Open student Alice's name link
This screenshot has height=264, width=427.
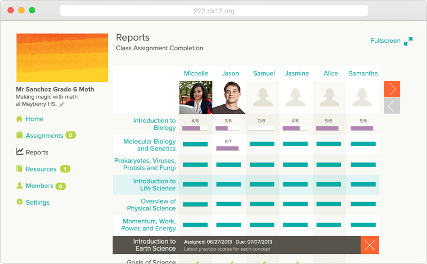pos(330,73)
